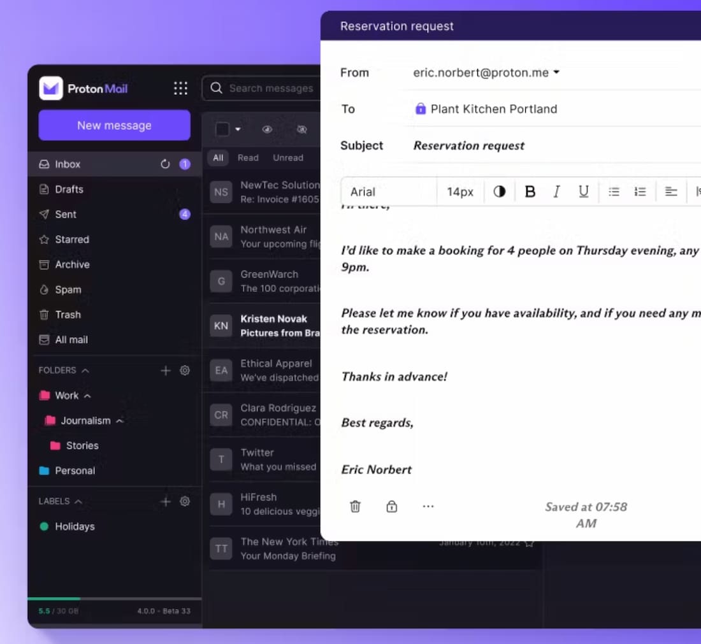Collapse the Work folder
Screen dimensions: 701x644
(x=88, y=396)
